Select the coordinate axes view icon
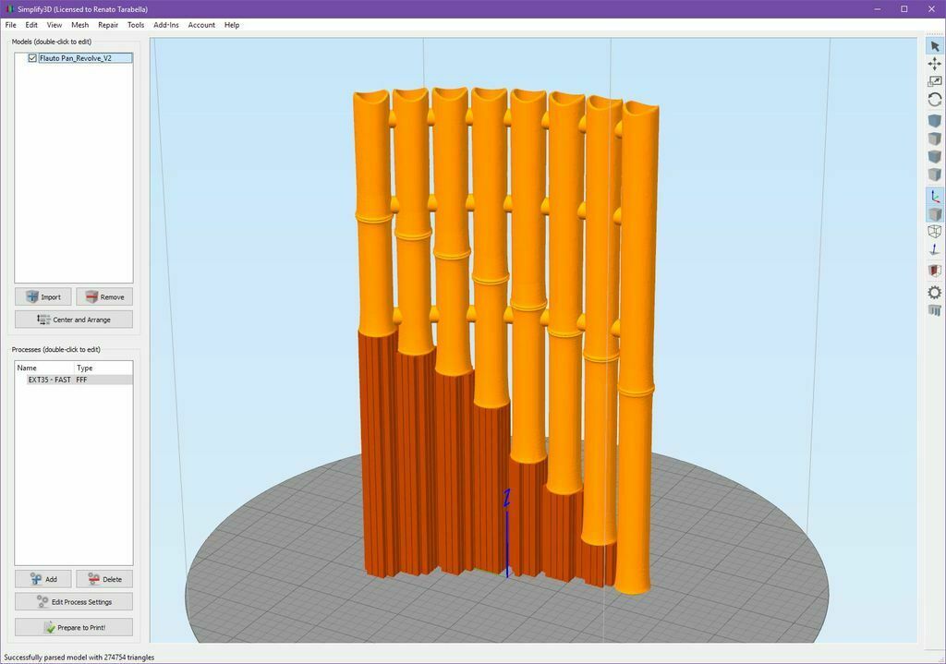This screenshot has width=946, height=664. (x=934, y=196)
